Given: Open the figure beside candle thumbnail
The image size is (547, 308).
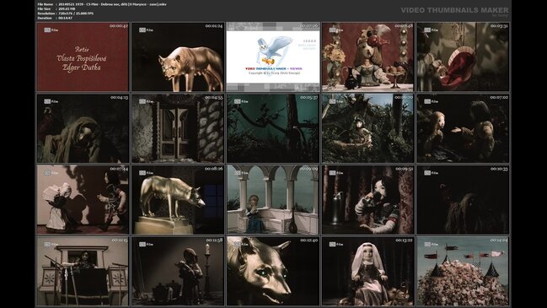Looking at the screenshot, I should 178,272.
